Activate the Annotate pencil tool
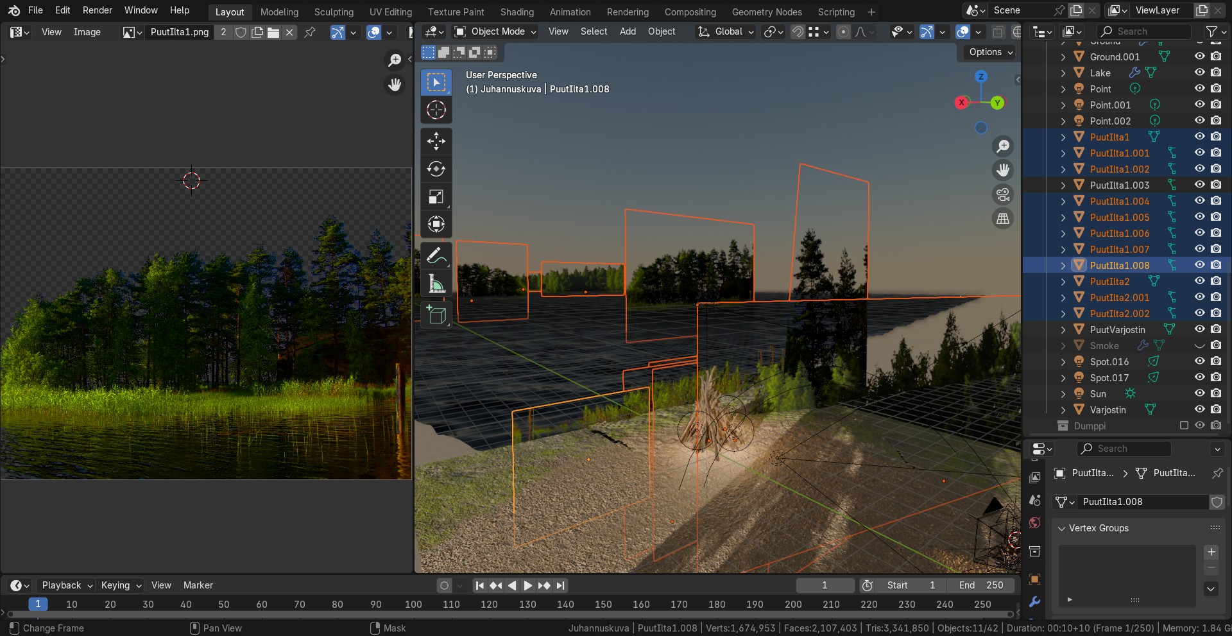This screenshot has height=636, width=1232. [x=436, y=255]
